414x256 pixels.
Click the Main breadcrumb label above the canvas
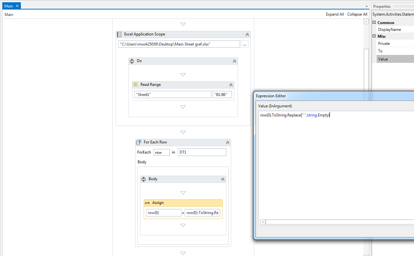8,14
